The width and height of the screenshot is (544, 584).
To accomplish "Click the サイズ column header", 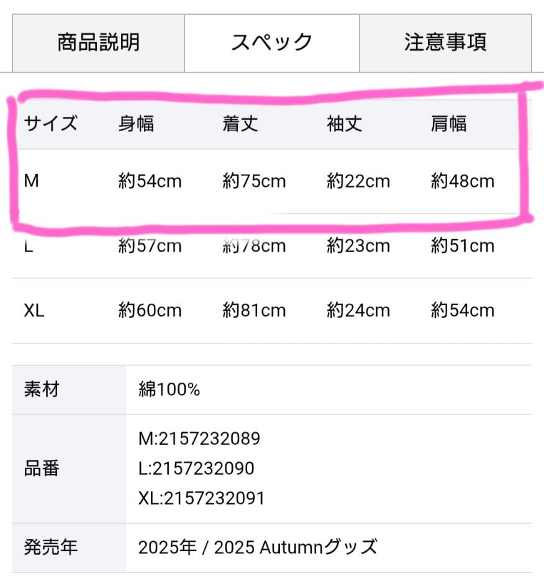I will [50, 124].
